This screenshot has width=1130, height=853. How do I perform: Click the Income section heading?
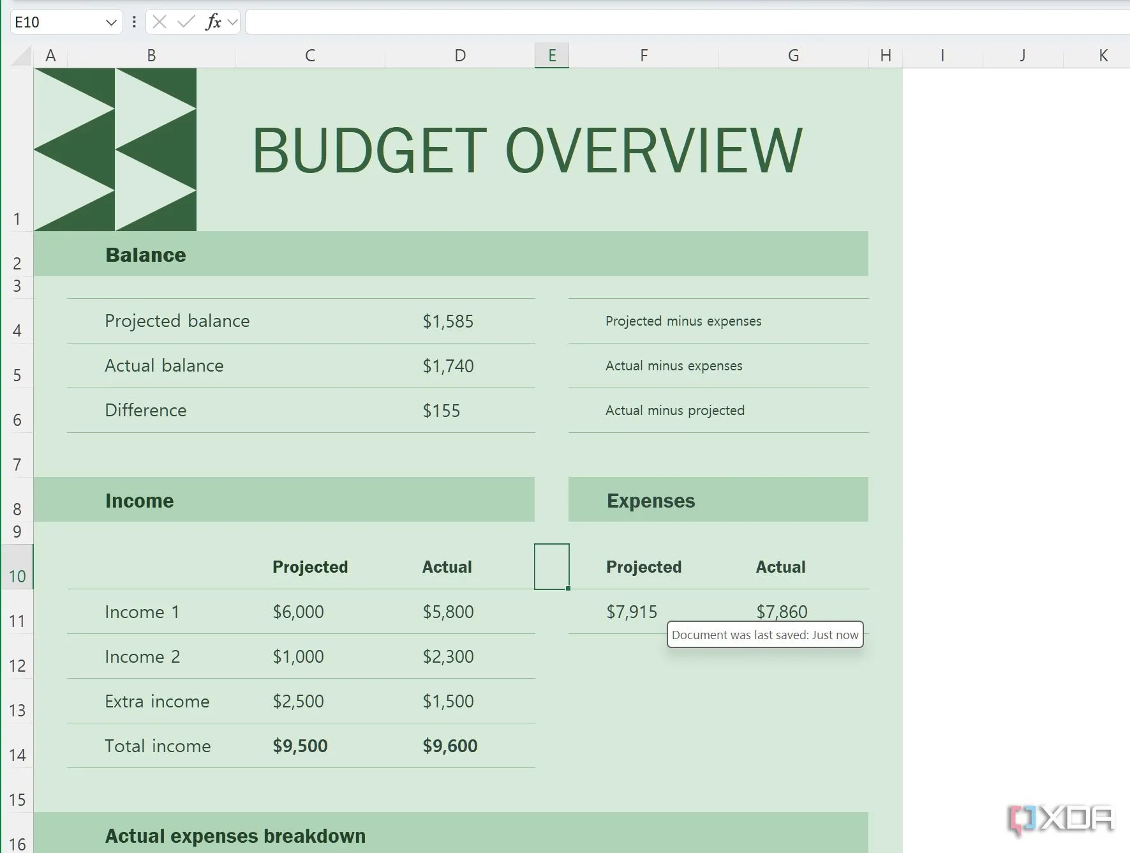(139, 501)
